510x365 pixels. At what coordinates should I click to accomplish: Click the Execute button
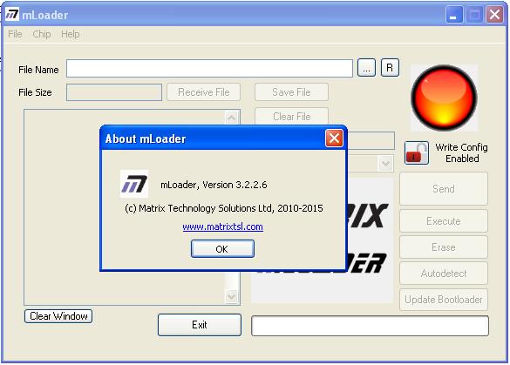tap(444, 221)
